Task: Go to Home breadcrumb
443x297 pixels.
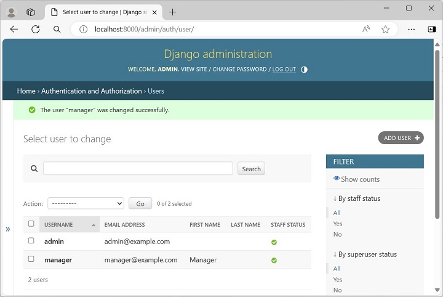Action: click(26, 91)
